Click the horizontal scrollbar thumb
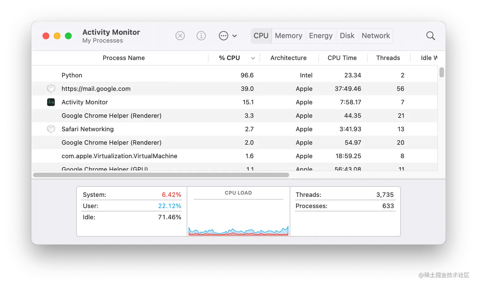Screen dimensions: 477x286 click(161, 175)
